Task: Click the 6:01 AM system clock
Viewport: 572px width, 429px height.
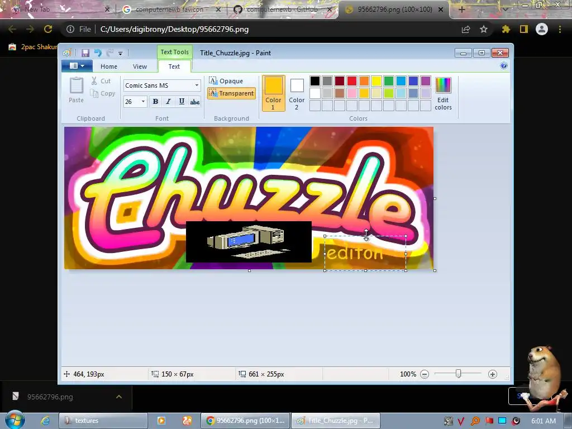Action: pyautogui.click(x=544, y=421)
